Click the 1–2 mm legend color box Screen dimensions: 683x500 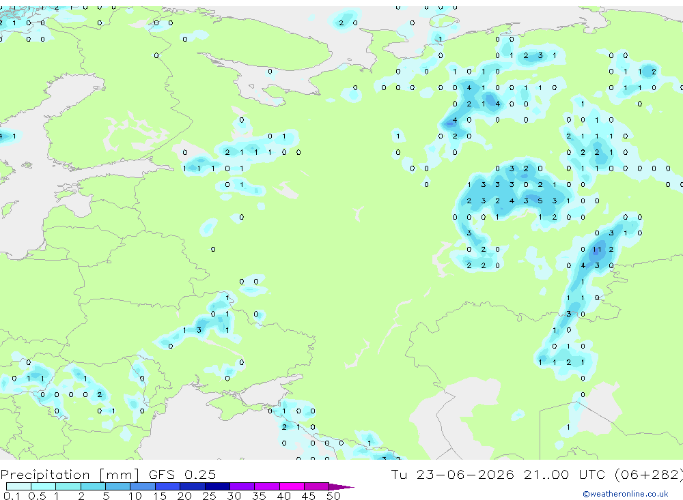point(68,486)
